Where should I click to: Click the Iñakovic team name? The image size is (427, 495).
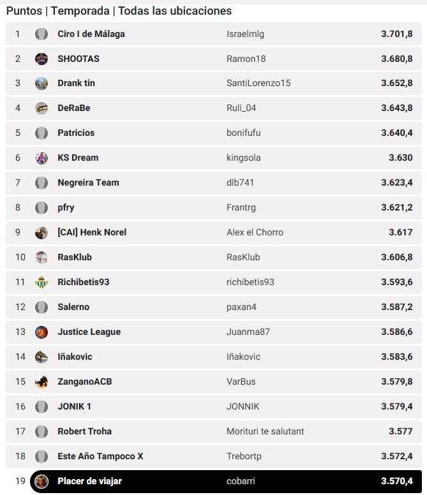tap(75, 357)
